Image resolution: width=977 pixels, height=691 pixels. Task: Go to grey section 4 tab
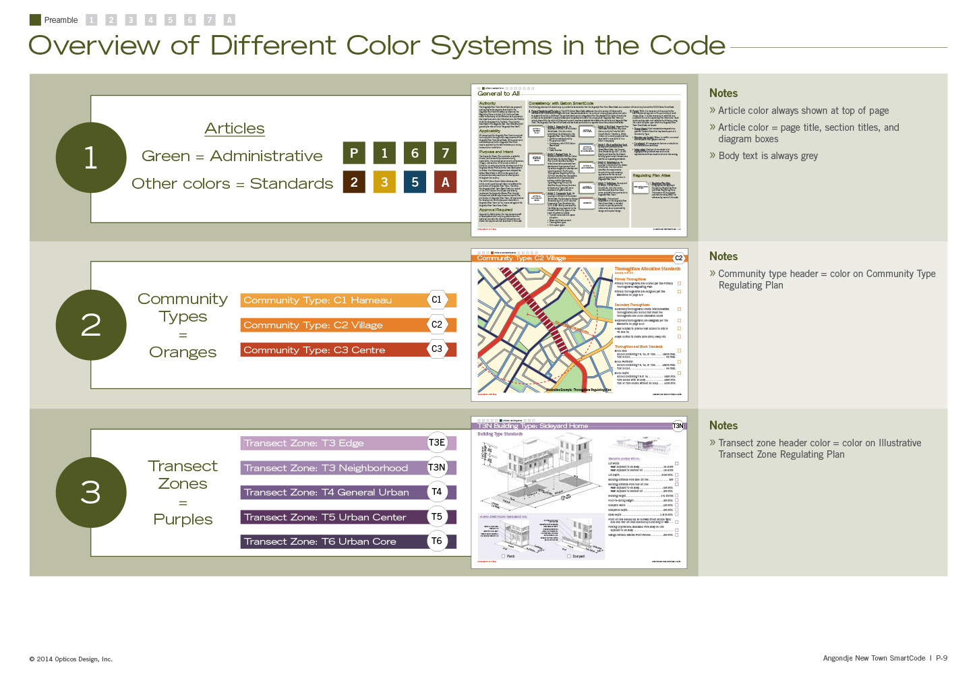150,20
